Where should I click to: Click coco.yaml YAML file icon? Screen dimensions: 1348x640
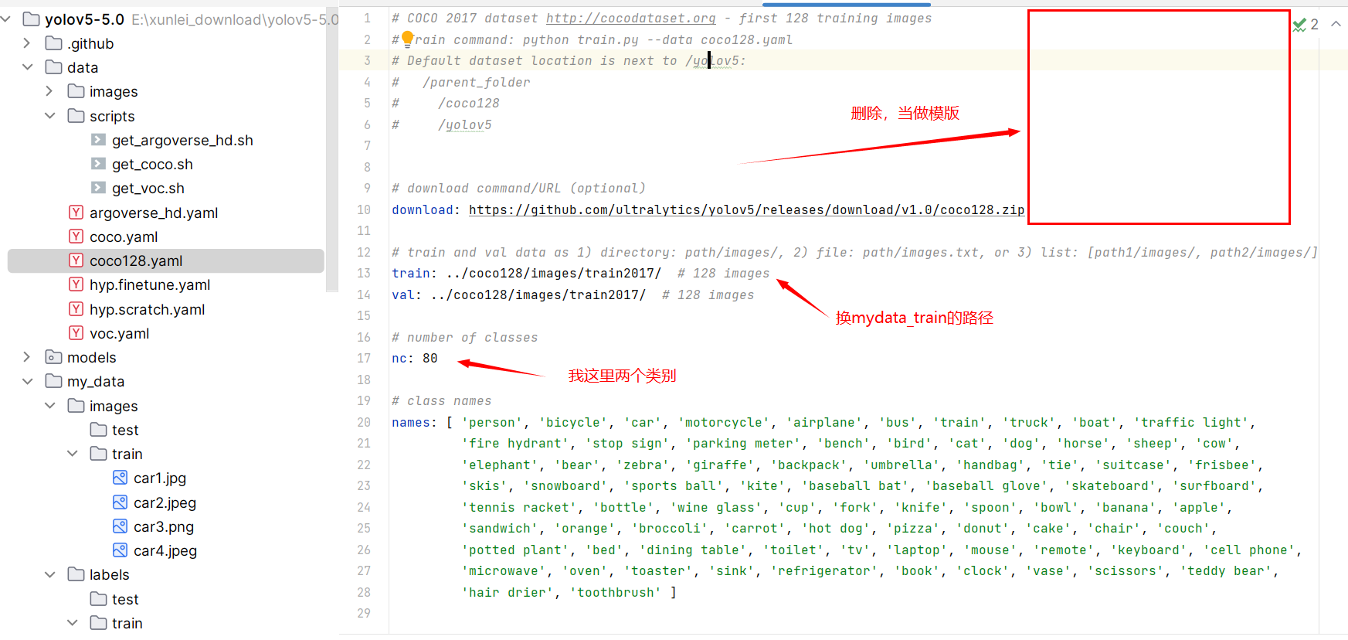(76, 237)
